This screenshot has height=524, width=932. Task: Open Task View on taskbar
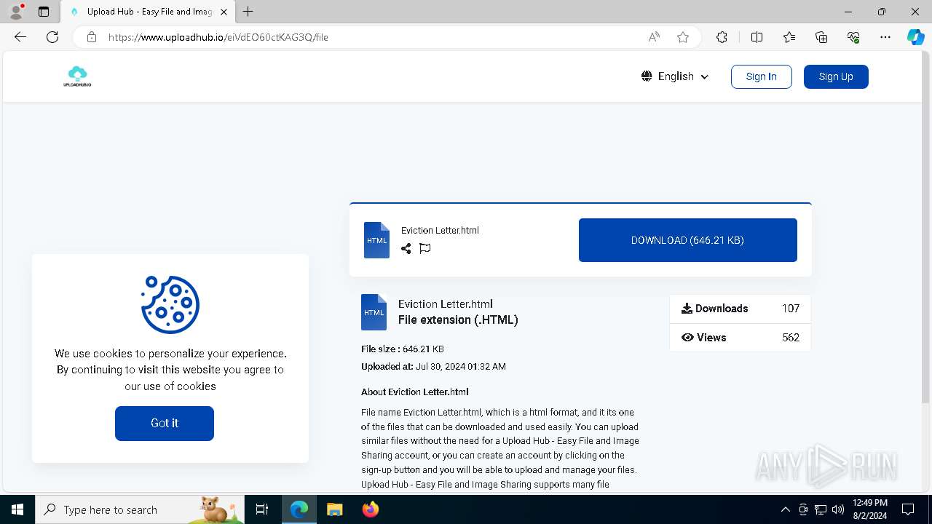(x=262, y=509)
